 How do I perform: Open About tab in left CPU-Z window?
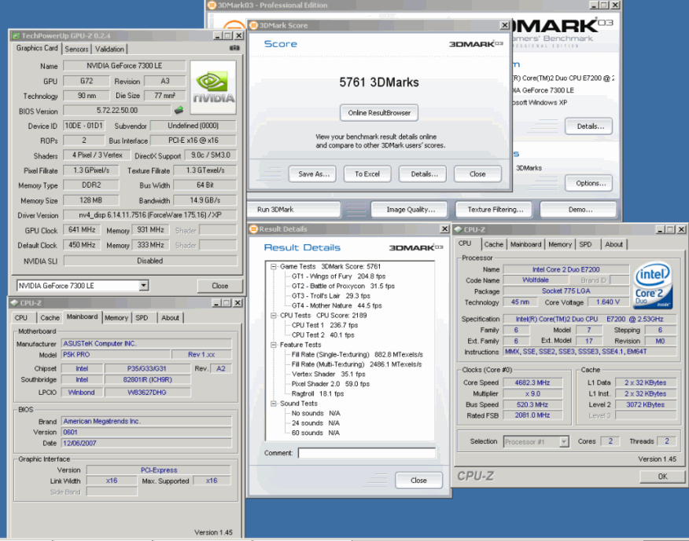pyautogui.click(x=170, y=318)
